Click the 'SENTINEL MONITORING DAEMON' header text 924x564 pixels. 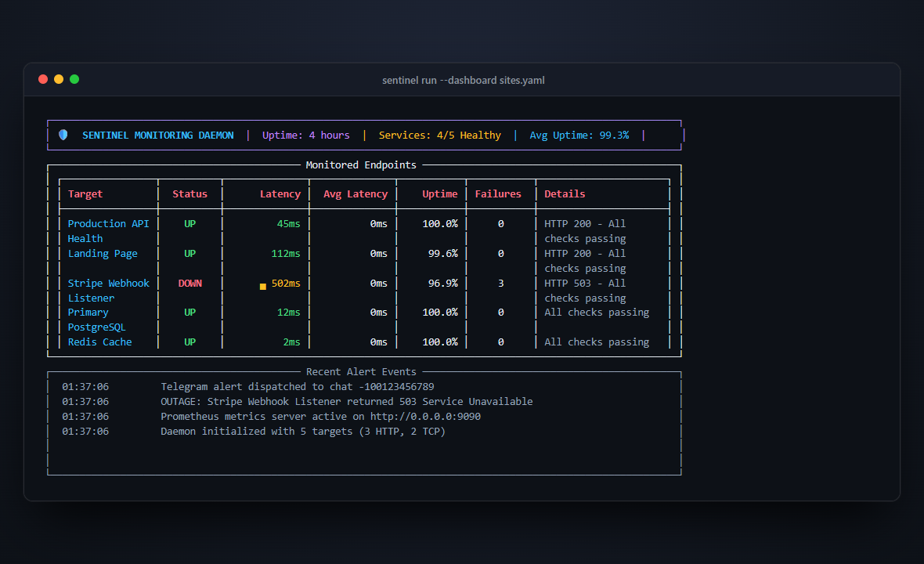point(158,135)
